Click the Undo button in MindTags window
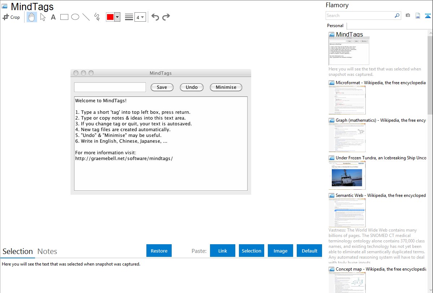This screenshot has width=433, height=293. (192, 87)
